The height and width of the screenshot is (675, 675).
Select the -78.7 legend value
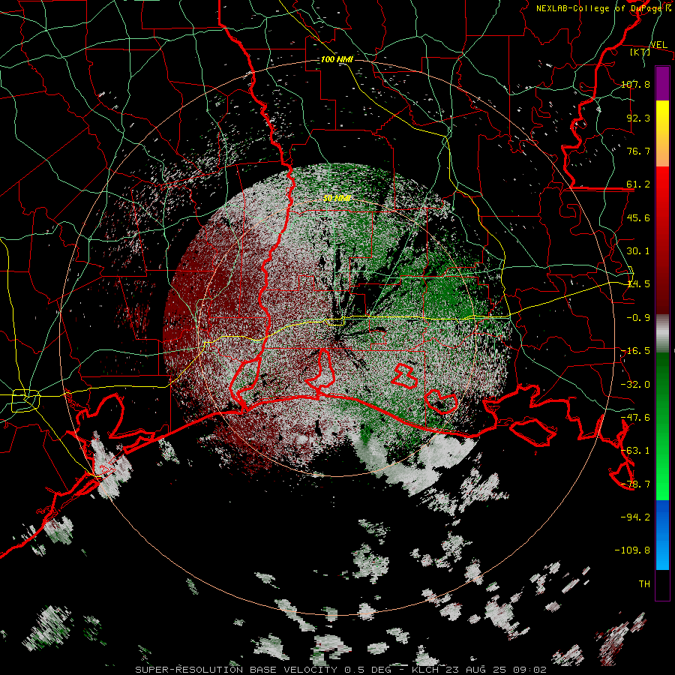point(635,484)
